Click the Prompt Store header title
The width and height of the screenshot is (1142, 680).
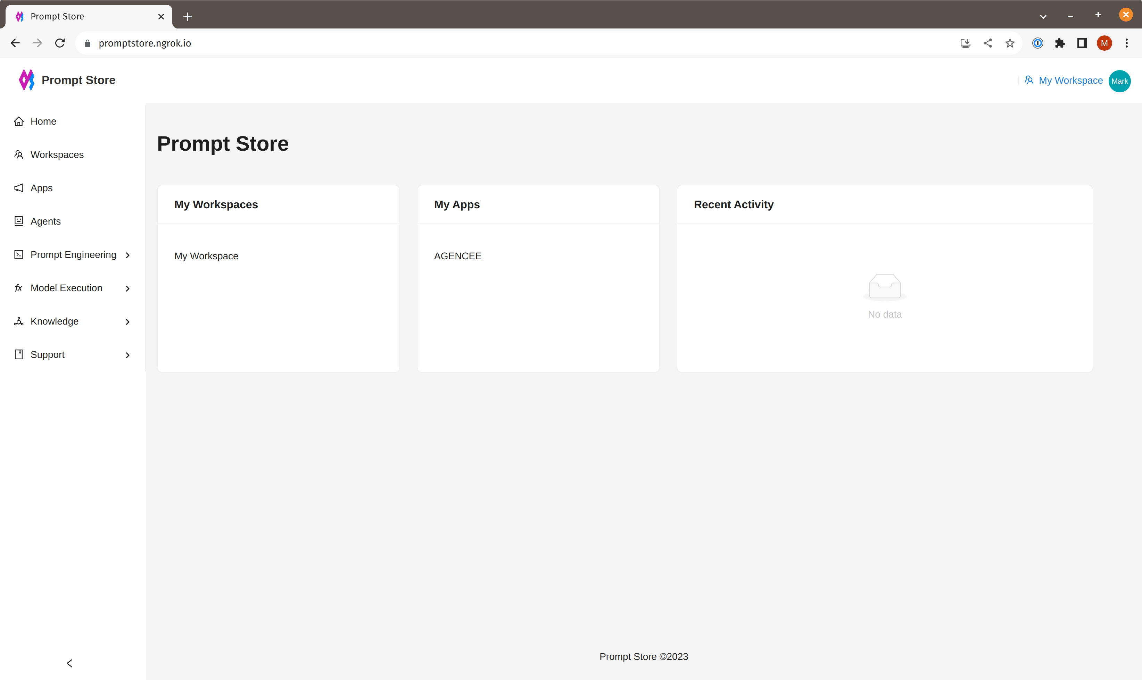click(x=78, y=80)
